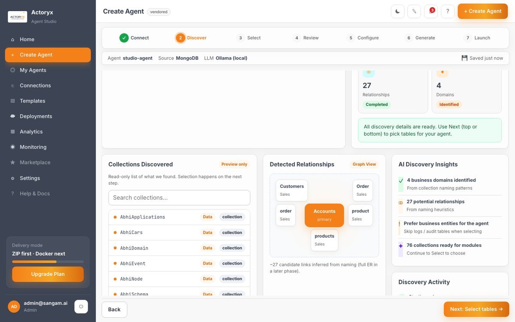Click the vendored badge beside title
The height and width of the screenshot is (322, 515).
point(159,12)
